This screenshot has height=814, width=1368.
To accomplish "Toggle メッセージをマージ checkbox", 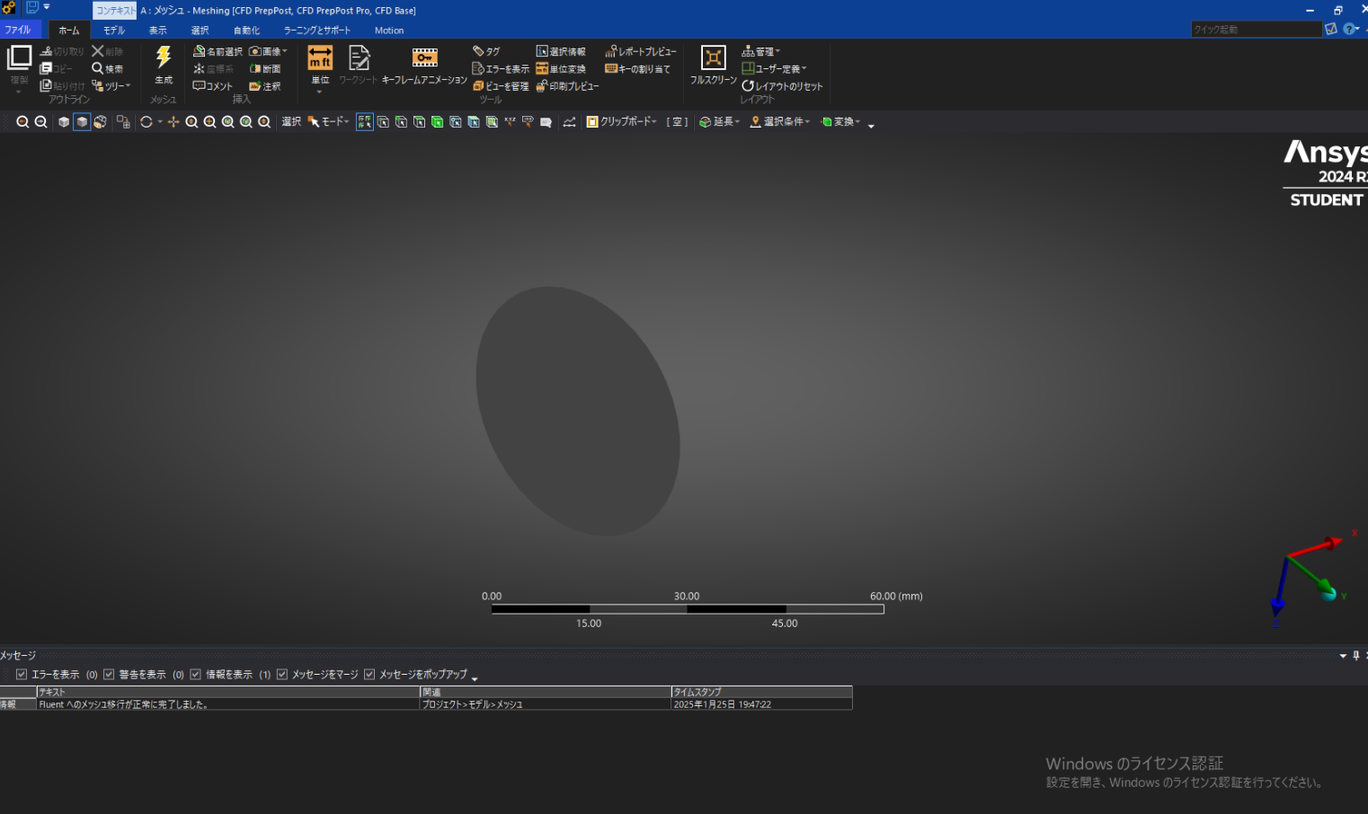I will click(282, 675).
